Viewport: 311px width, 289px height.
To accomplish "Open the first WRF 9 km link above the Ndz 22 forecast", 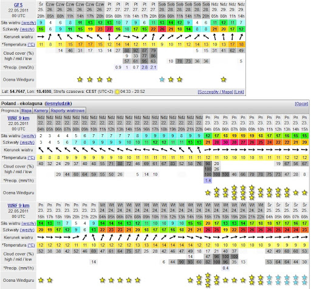I will tap(18, 118).
